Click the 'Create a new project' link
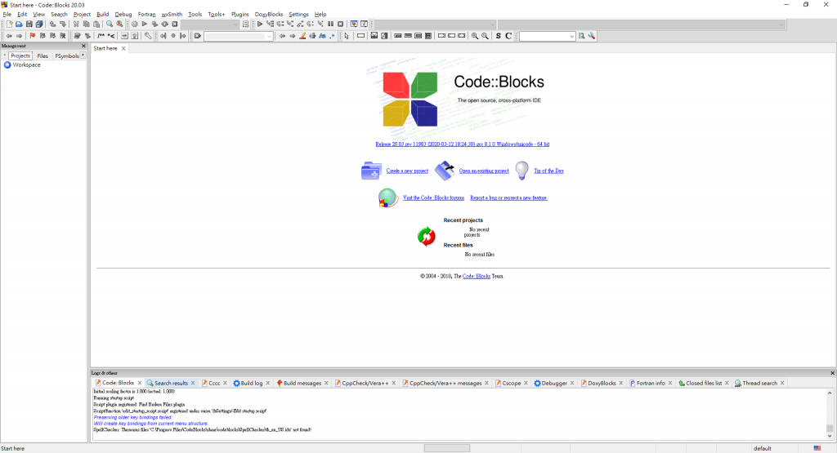This screenshot has width=837, height=453. point(407,171)
